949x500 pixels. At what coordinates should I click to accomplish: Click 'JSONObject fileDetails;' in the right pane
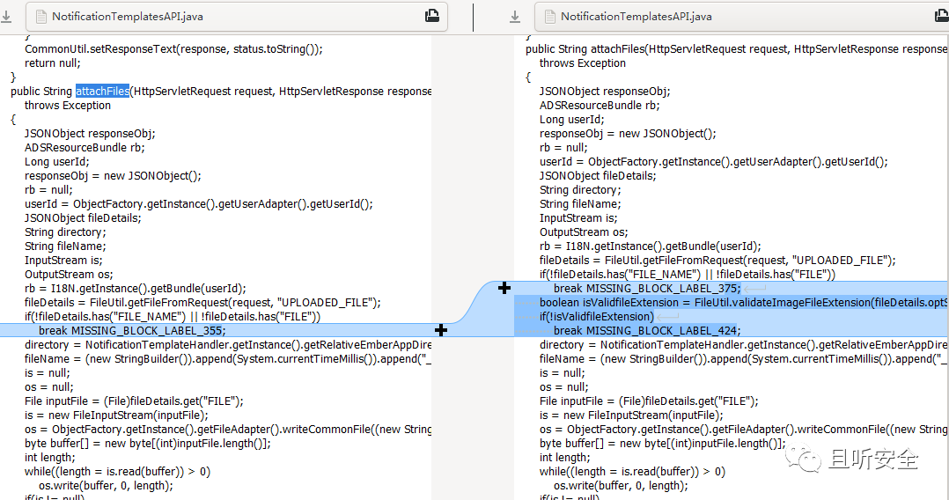(598, 175)
